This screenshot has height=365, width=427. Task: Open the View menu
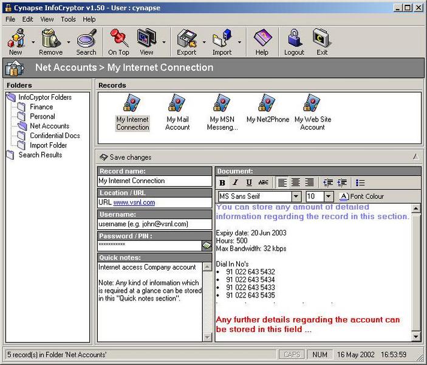tap(47, 19)
